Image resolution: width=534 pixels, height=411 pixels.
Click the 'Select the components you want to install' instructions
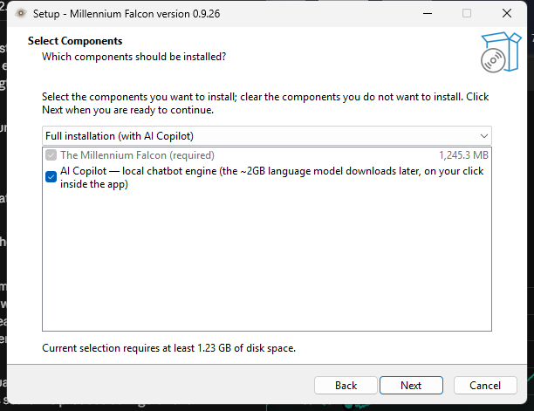(265, 103)
